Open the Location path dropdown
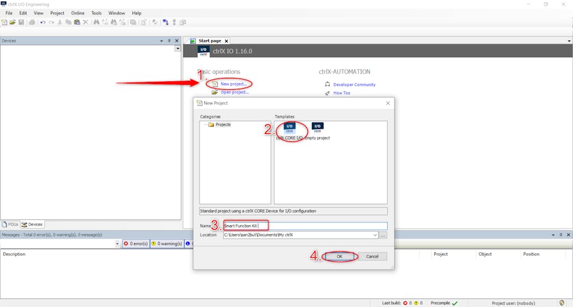 coord(375,235)
